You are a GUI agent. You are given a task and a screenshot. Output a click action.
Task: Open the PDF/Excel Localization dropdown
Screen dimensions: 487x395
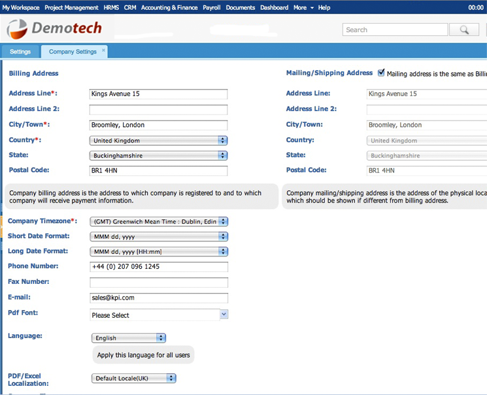click(x=133, y=378)
